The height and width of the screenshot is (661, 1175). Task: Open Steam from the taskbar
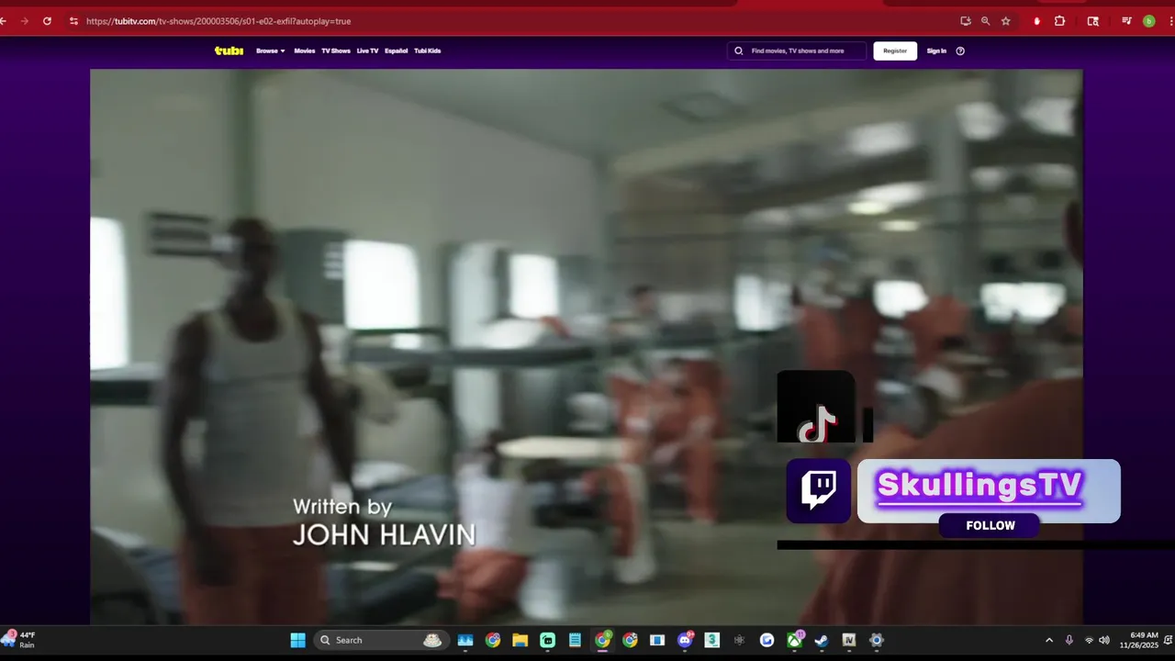822,640
